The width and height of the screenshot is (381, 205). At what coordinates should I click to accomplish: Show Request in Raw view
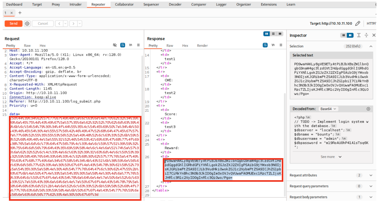[x=27, y=45]
